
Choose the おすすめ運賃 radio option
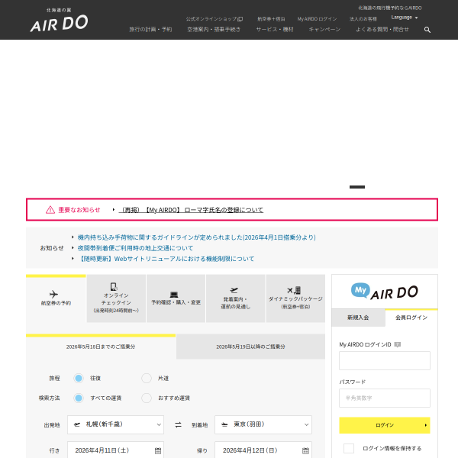(x=147, y=398)
